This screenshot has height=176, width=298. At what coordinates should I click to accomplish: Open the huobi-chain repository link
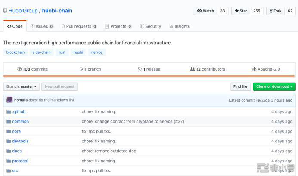coord(57,11)
